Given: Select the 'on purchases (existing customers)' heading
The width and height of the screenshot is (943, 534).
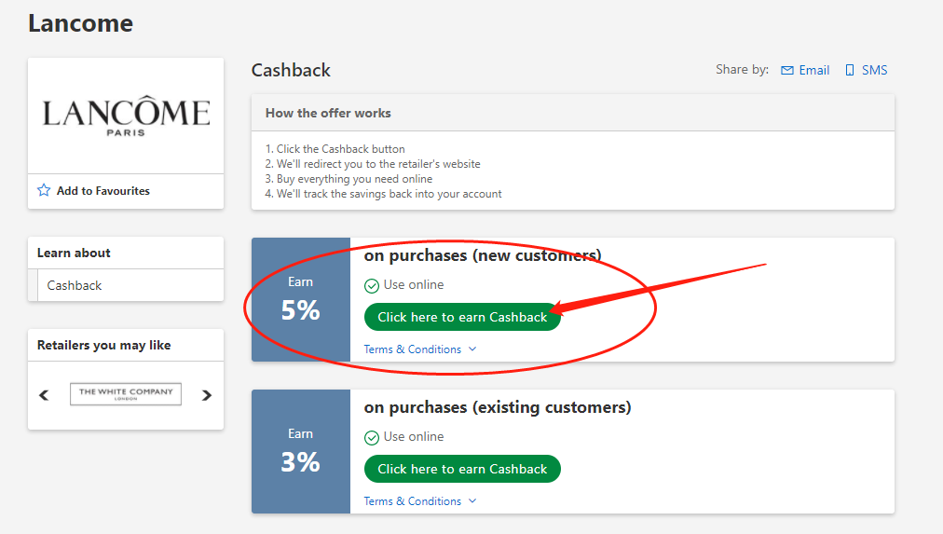Looking at the screenshot, I should tap(498, 407).
